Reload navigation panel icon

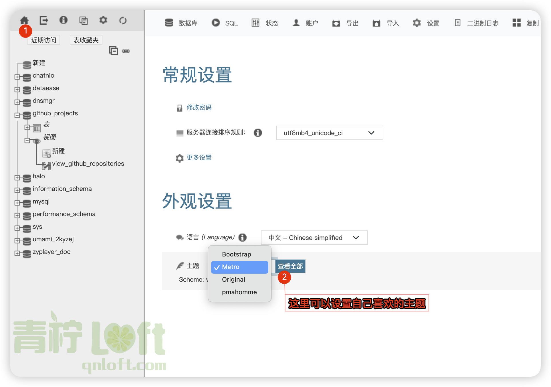123,20
